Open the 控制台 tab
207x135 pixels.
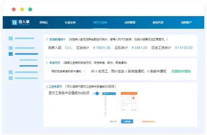(44, 22)
